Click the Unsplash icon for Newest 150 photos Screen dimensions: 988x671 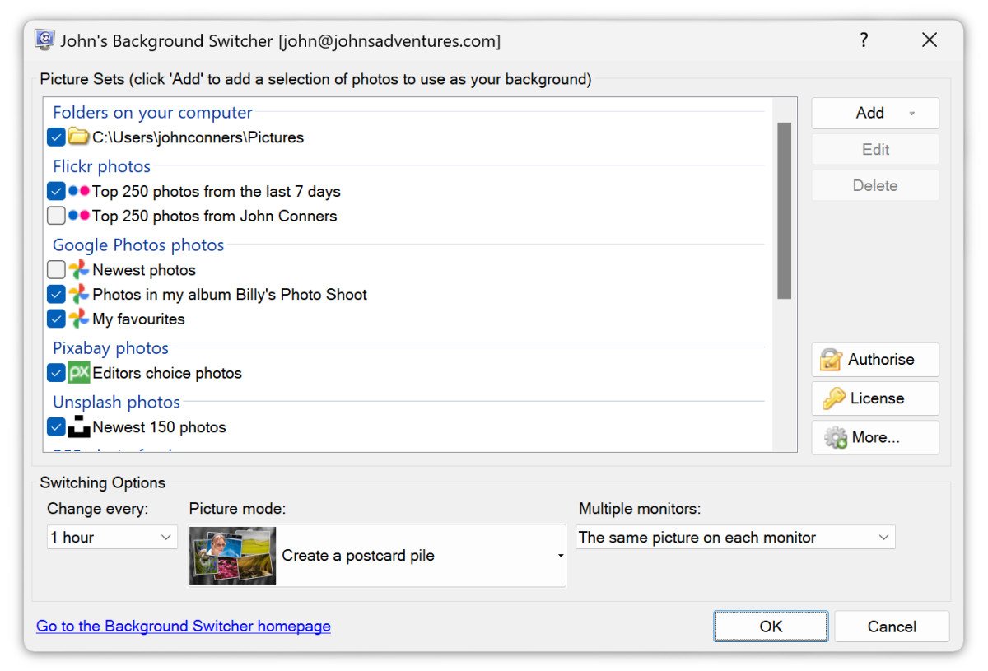[x=78, y=426]
